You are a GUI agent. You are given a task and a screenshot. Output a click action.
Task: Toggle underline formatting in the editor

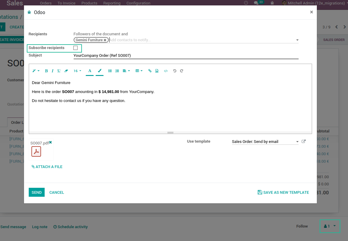[59, 71]
